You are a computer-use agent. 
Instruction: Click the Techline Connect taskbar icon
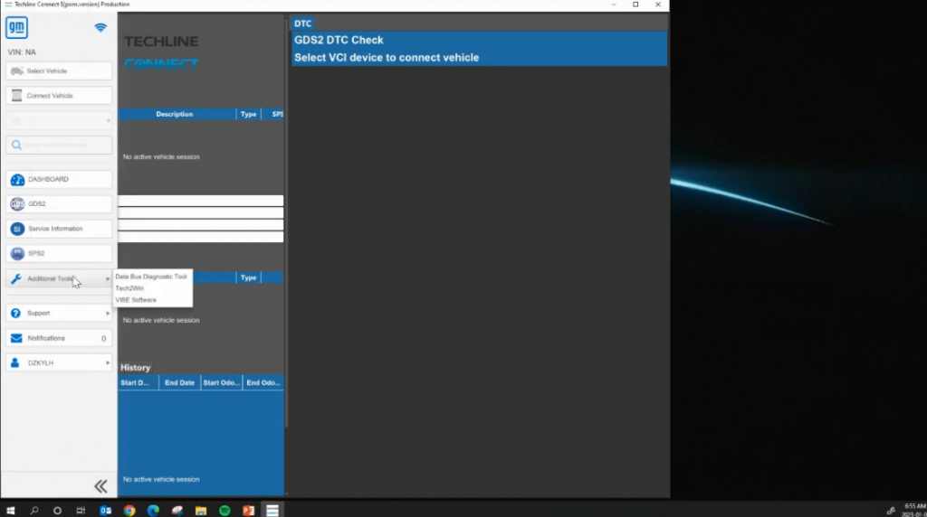(x=272, y=511)
